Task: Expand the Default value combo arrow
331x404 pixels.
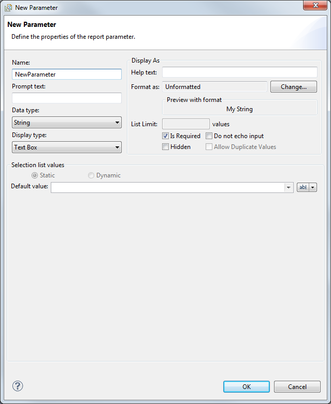Action: point(289,187)
